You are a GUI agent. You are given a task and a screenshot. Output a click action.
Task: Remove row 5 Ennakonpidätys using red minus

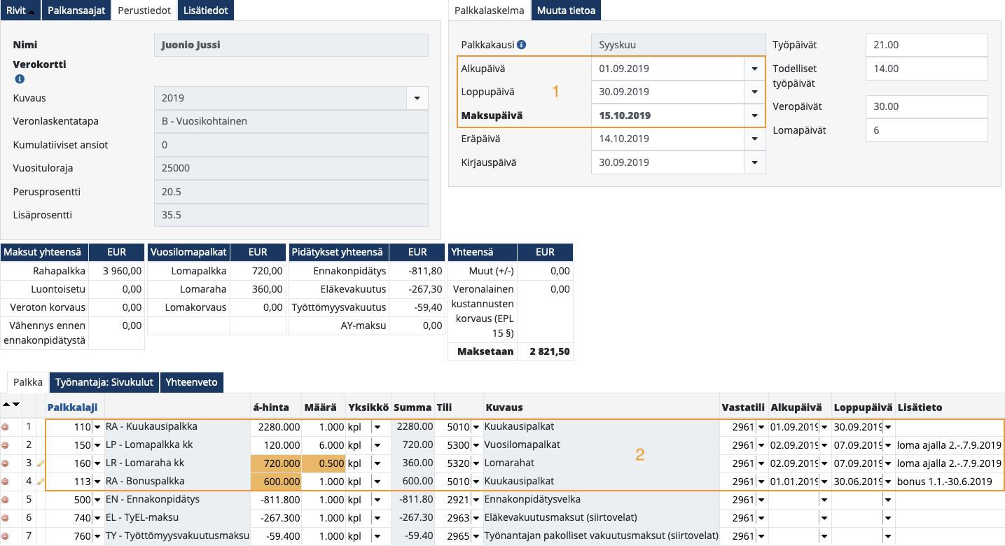click(x=6, y=499)
